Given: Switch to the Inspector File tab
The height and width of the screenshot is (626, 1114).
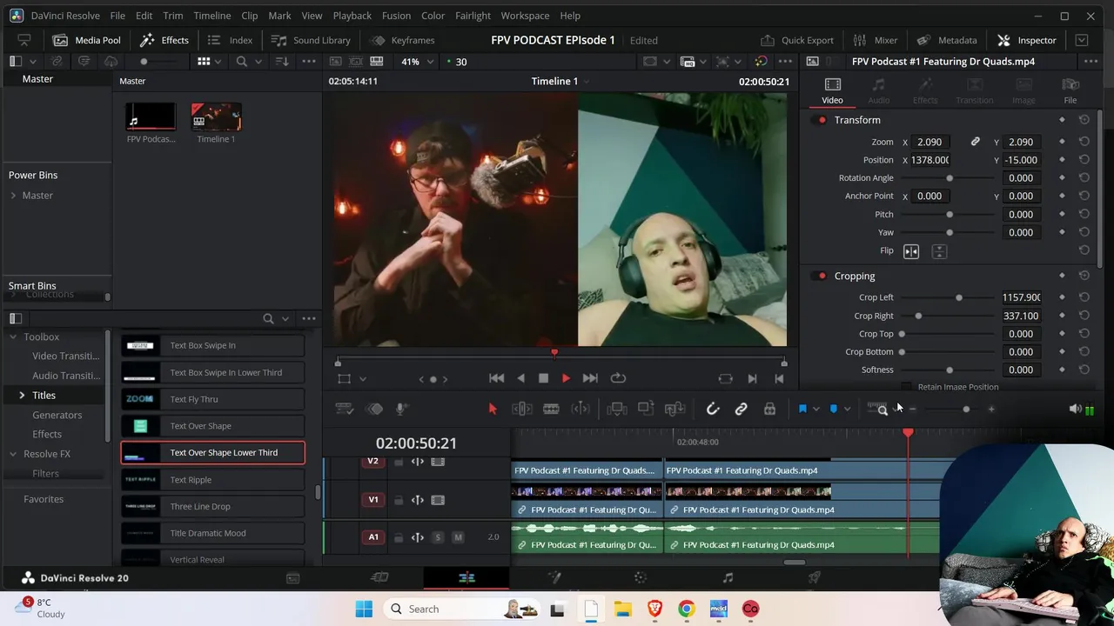Looking at the screenshot, I should tap(1070, 90).
